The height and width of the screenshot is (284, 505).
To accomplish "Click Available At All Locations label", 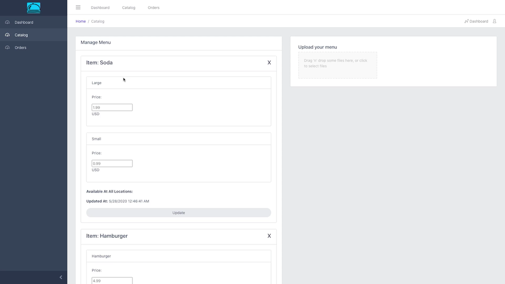I will tap(109, 191).
